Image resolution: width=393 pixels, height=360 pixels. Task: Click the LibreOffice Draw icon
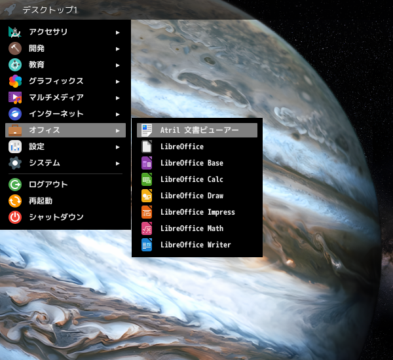tap(147, 196)
